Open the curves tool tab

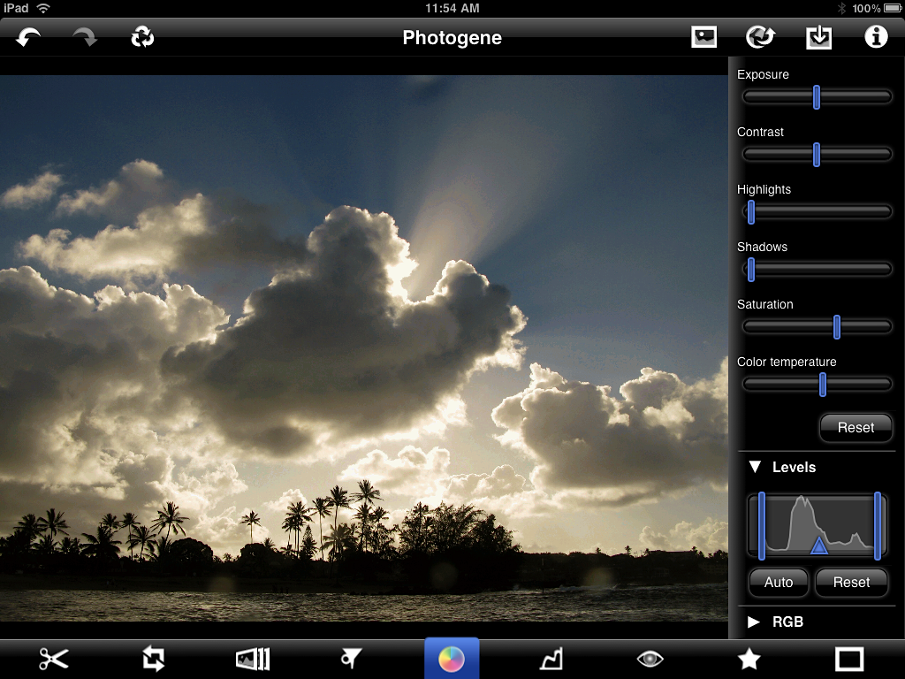coord(551,659)
